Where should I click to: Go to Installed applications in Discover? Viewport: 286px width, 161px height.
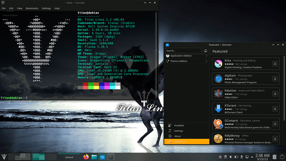179,126
